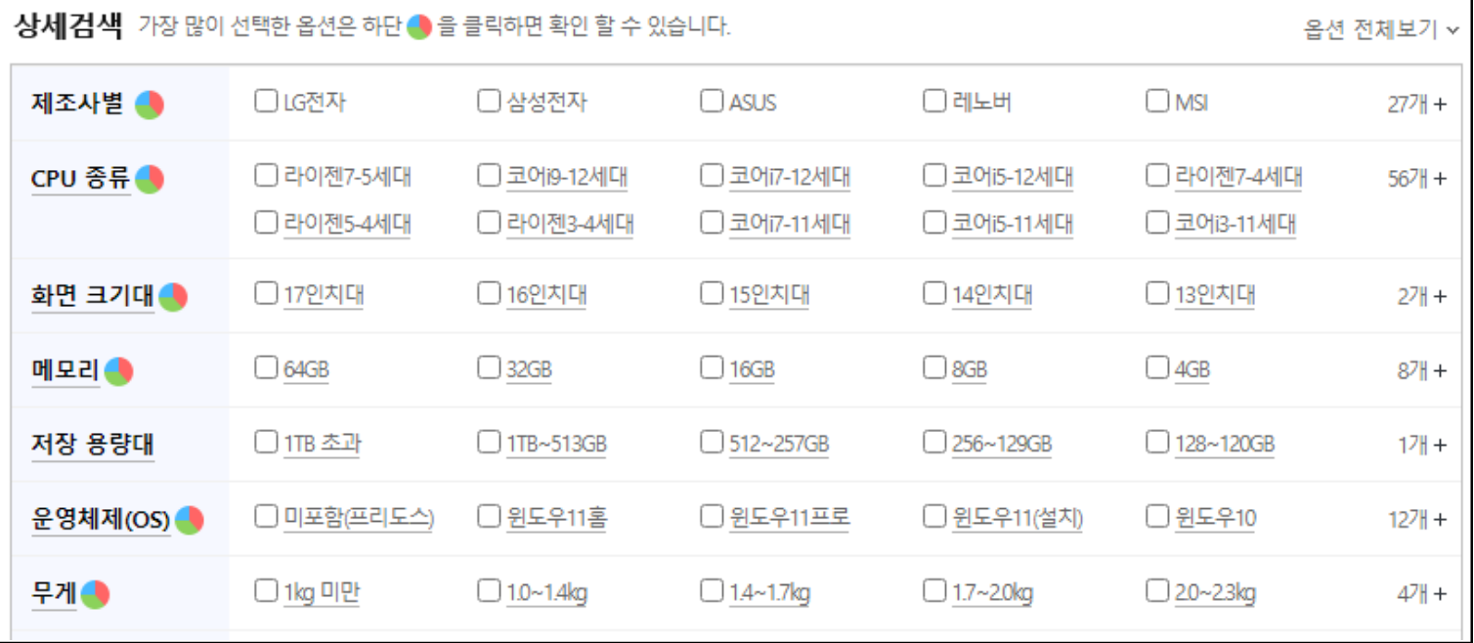This screenshot has width=1474, height=643.
Task: Click the pie chart icon next to 메모리
Action: tap(118, 371)
